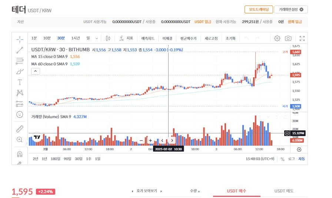Choose the text annotation tool
332x198 pixels.
click(20, 82)
